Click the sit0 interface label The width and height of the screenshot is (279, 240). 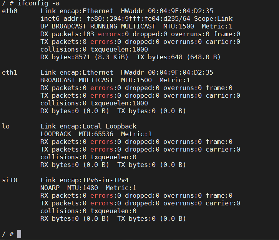tap(10, 180)
